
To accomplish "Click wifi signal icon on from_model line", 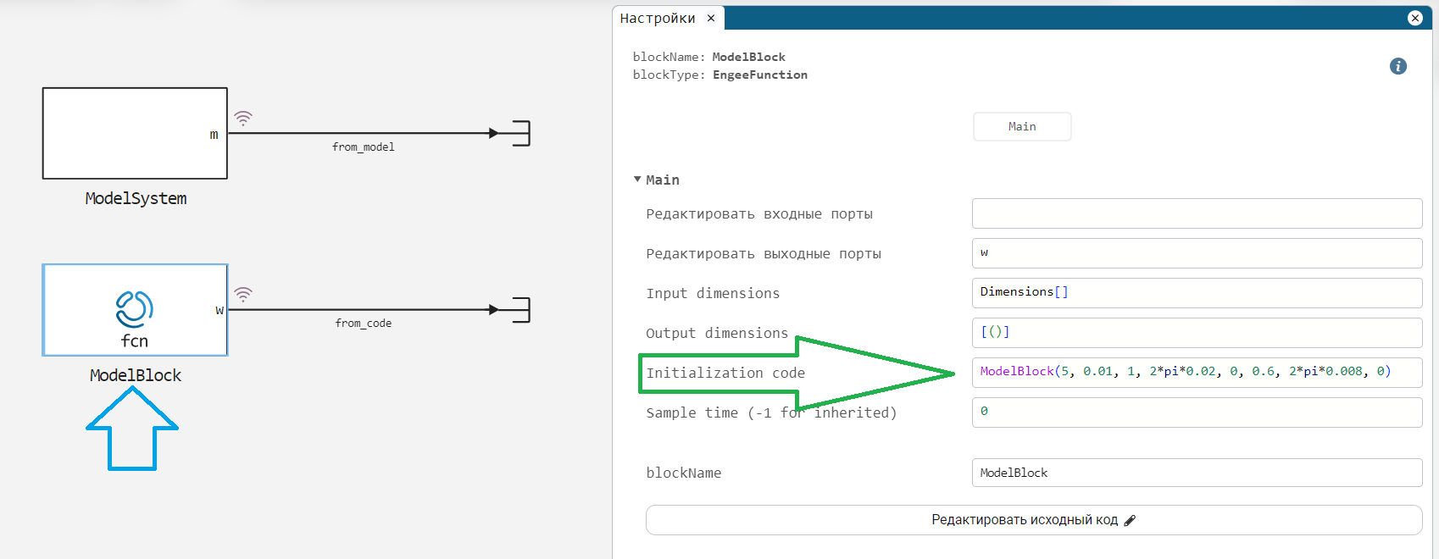I will point(243,119).
